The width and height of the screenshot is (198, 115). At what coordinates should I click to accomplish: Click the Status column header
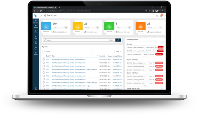point(109,56)
